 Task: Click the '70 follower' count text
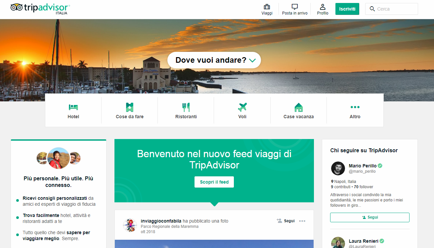pos(364,187)
